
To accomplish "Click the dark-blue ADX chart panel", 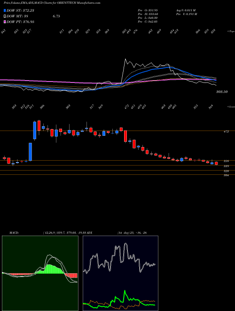I will (x=120, y=273).
